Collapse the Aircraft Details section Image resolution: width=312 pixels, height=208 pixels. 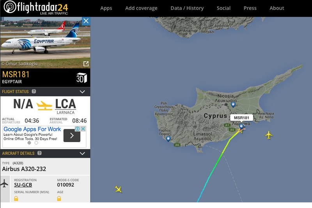(x=82, y=153)
